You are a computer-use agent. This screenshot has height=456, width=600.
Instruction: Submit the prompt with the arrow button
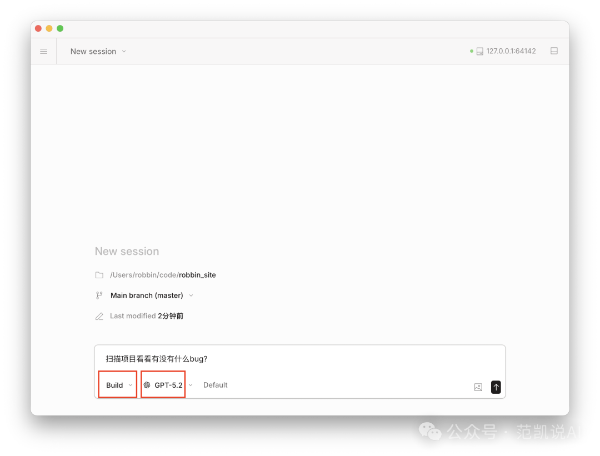pyautogui.click(x=496, y=387)
